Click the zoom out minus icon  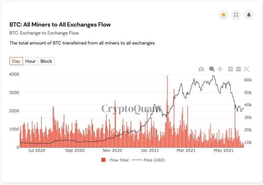238,69
